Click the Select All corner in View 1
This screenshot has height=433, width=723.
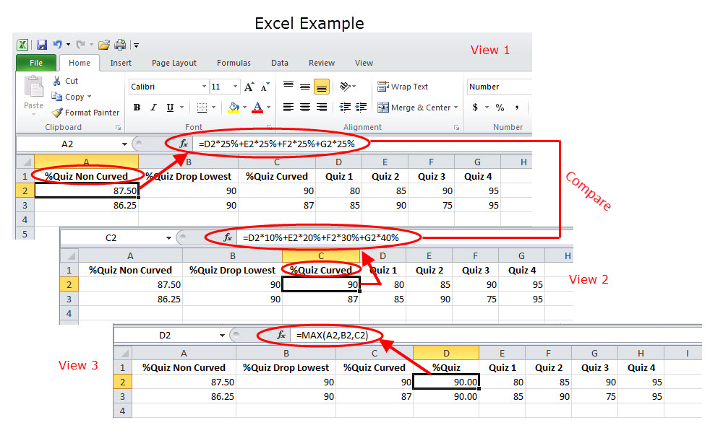pyautogui.click(x=25, y=162)
